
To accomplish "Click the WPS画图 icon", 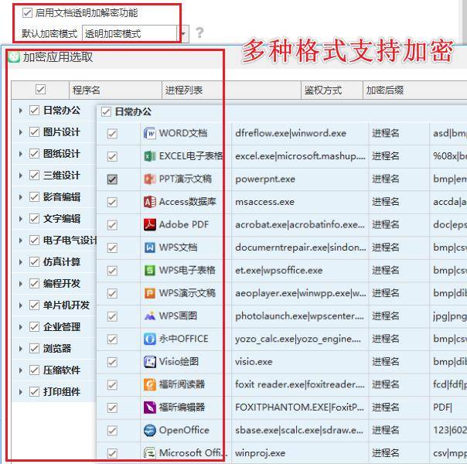I will click(149, 316).
